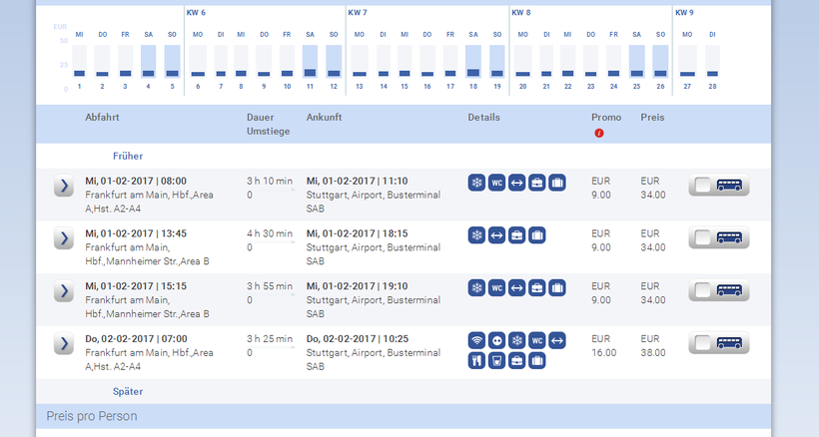
Task: Choose day 18 bar in KW 7
Action: [x=472, y=62]
